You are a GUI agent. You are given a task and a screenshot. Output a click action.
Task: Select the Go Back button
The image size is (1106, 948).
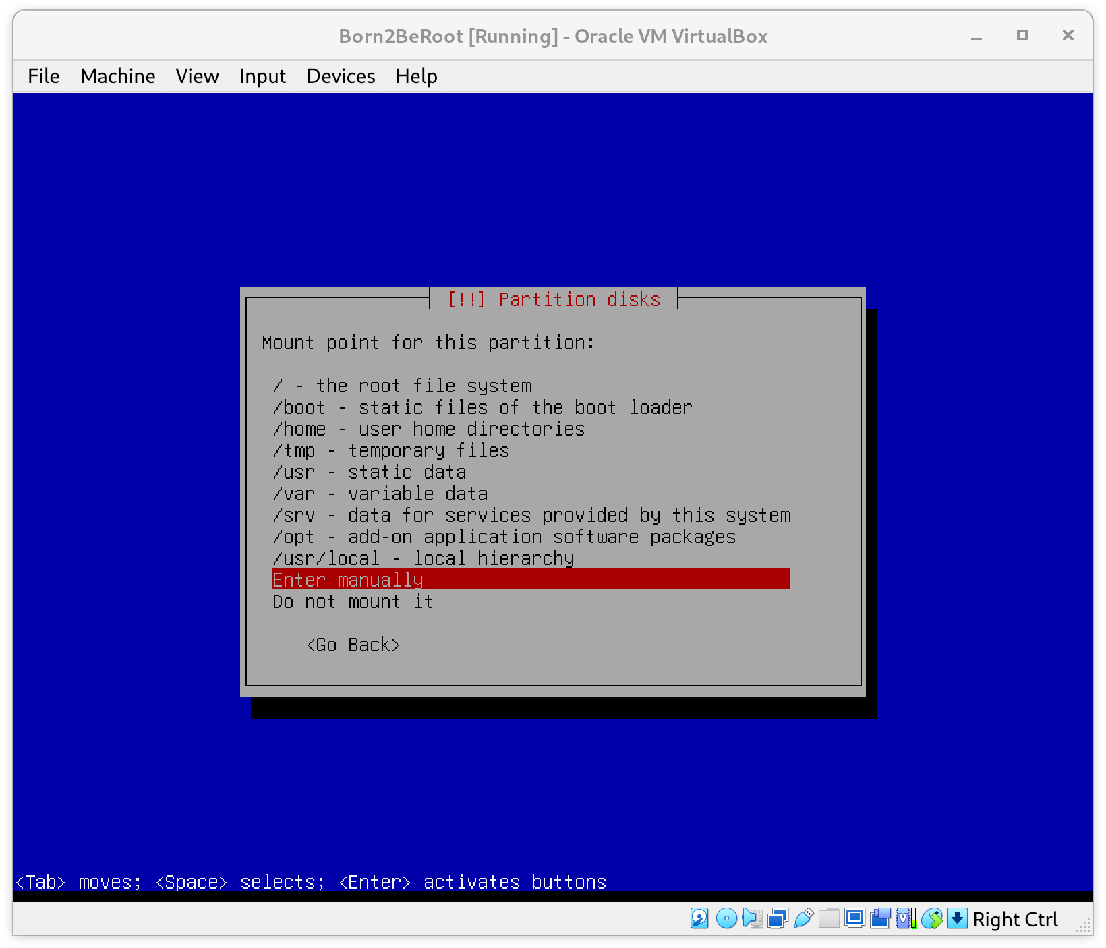[x=353, y=645]
